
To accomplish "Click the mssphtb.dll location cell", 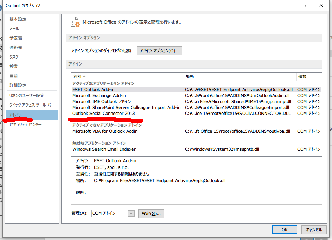I will (222, 149).
